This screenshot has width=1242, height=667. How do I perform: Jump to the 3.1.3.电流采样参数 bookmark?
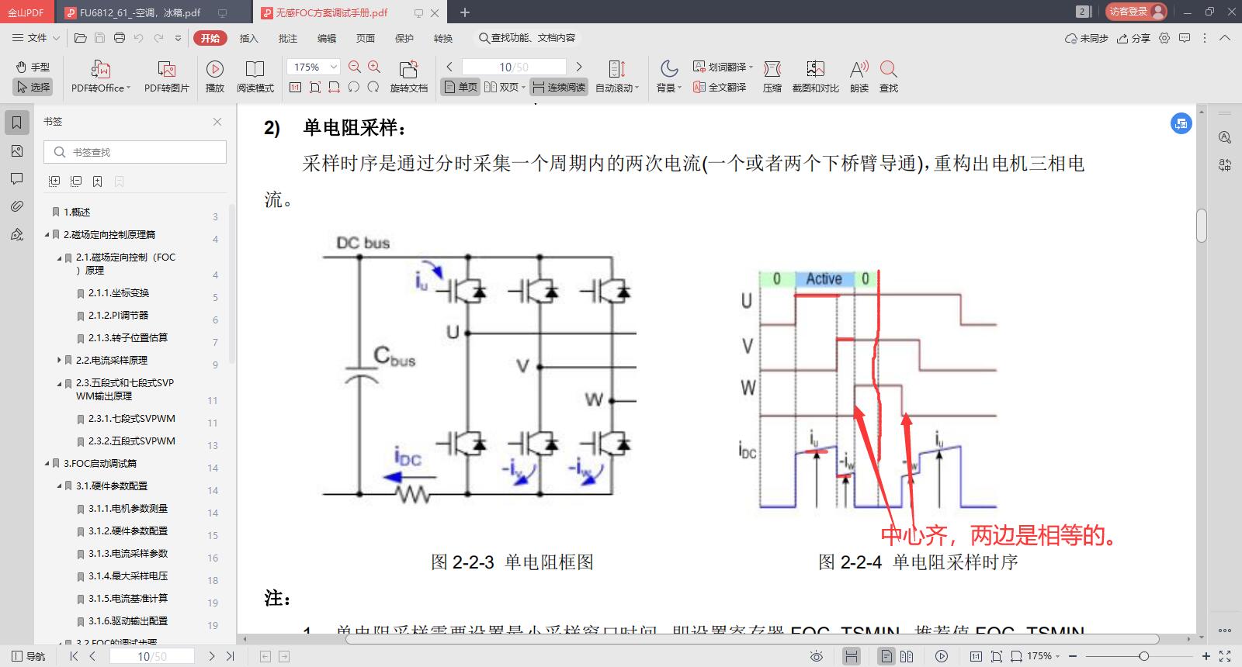128,553
